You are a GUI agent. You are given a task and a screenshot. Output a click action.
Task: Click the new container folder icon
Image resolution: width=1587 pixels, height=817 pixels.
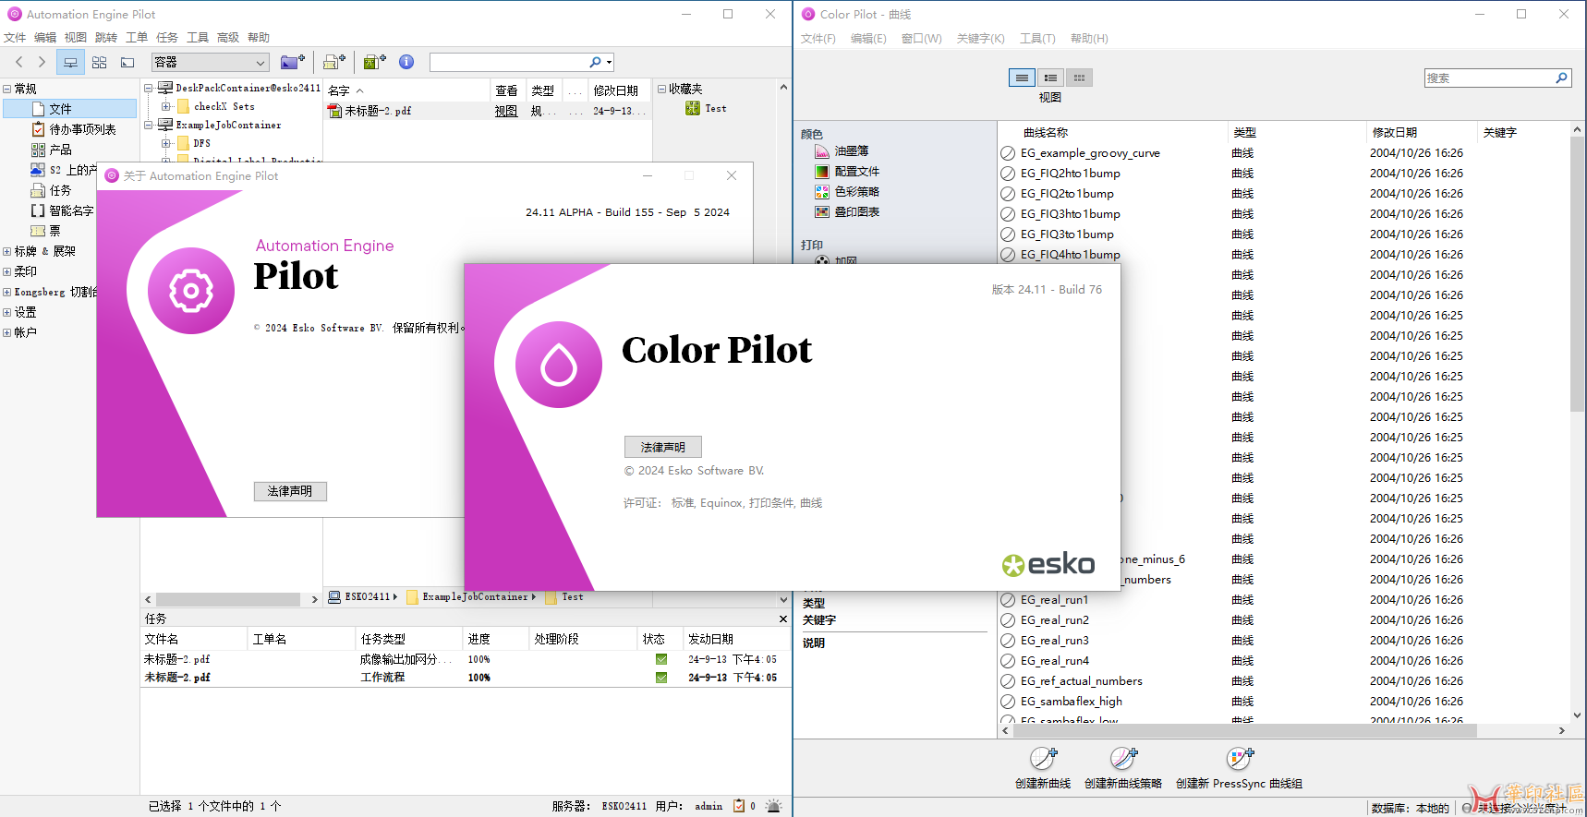pos(293,62)
